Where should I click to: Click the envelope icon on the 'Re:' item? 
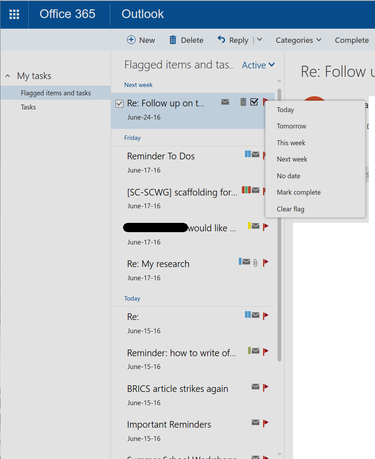[x=256, y=315]
